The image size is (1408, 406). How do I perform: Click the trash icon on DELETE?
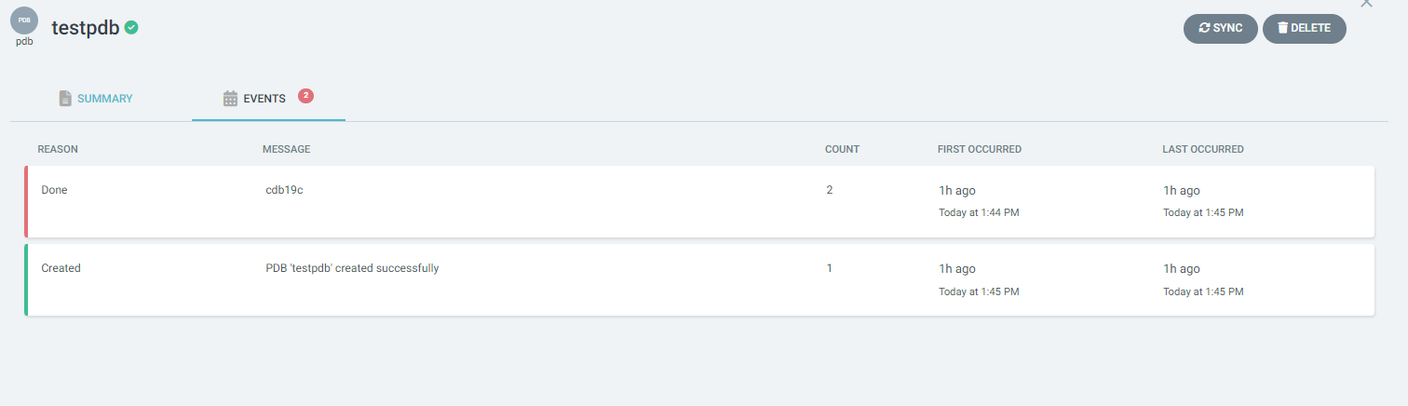coord(1282,28)
